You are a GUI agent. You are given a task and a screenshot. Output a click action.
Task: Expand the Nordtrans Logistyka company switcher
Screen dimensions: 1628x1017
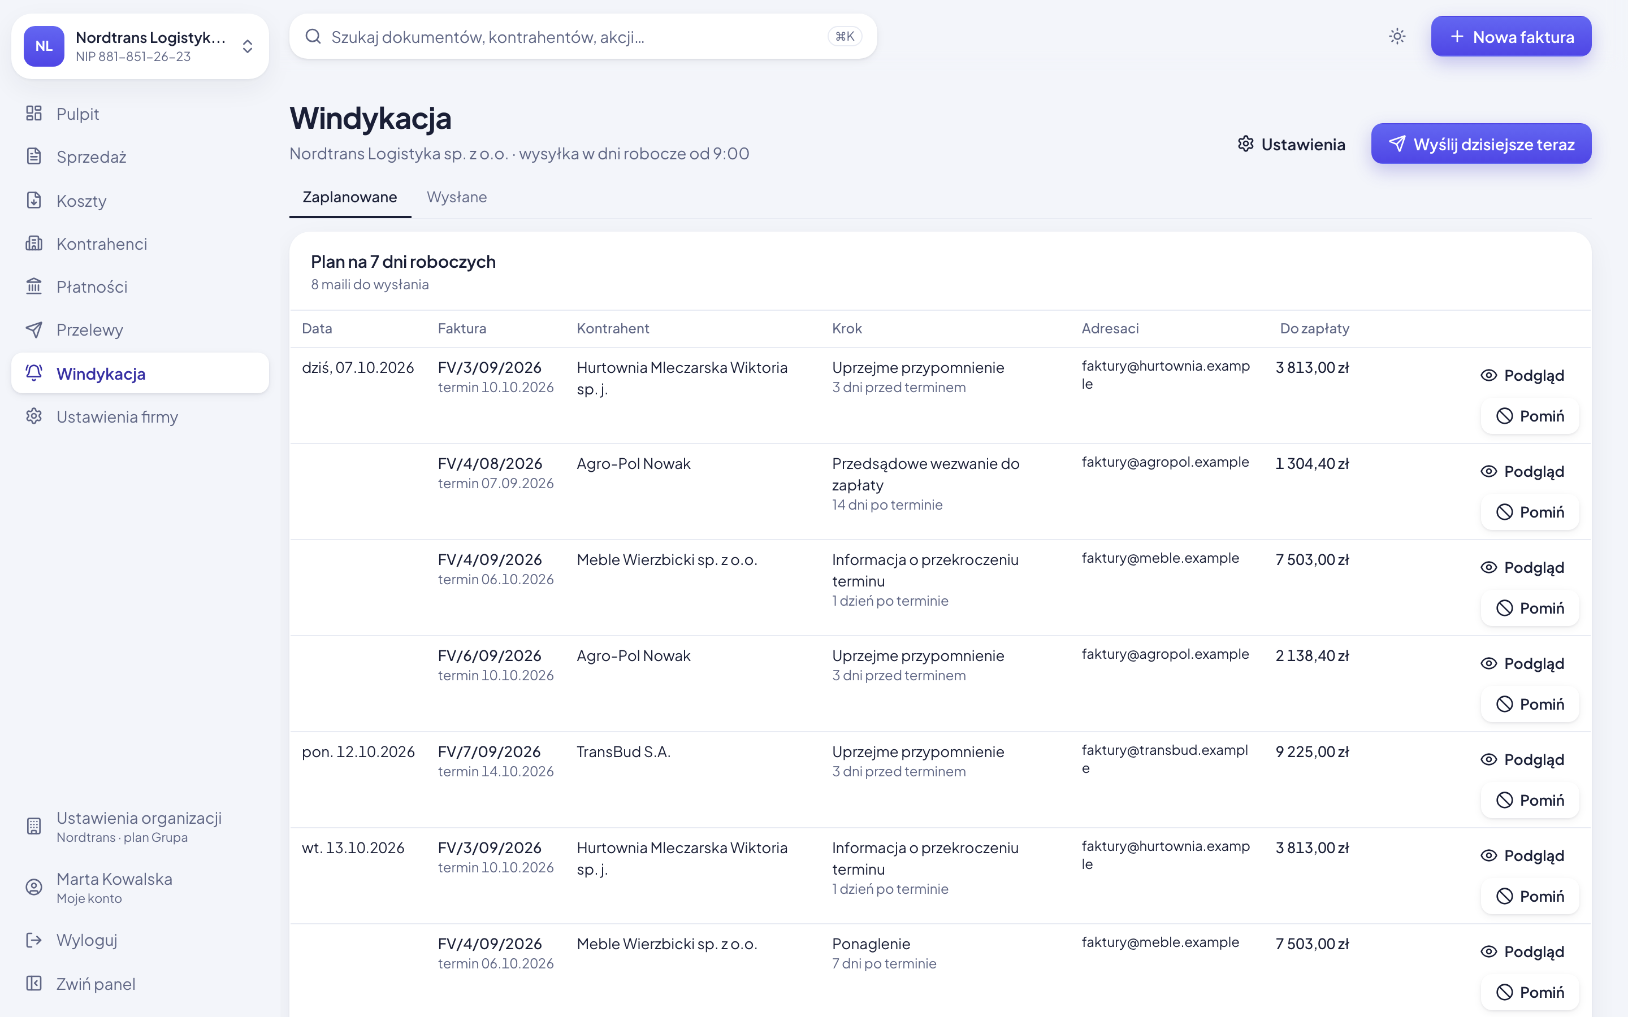[x=140, y=46]
